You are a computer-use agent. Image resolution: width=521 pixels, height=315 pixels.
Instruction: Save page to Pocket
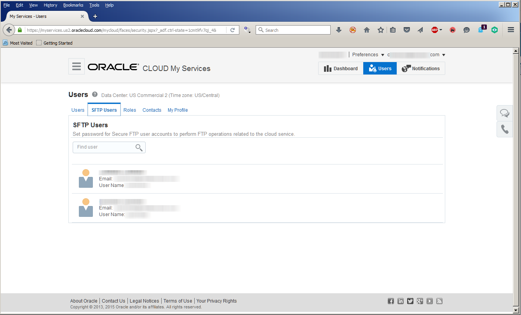coord(407,30)
